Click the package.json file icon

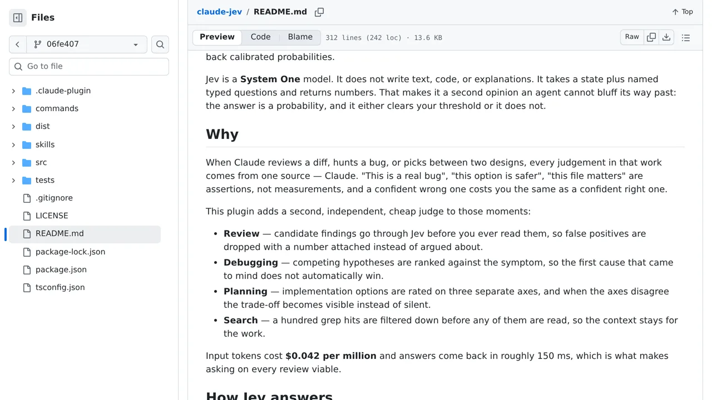coord(27,269)
